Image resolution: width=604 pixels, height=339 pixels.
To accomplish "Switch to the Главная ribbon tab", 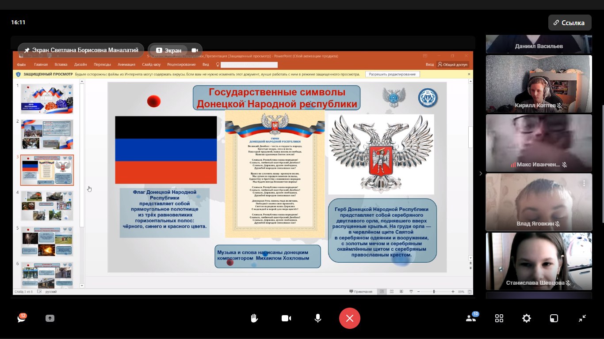I will [41, 64].
